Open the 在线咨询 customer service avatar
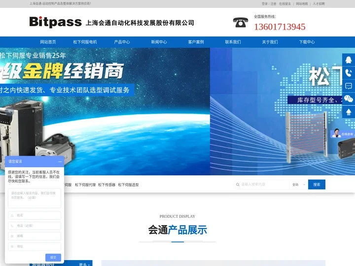This screenshot has width=355, height=266. (343, 133)
